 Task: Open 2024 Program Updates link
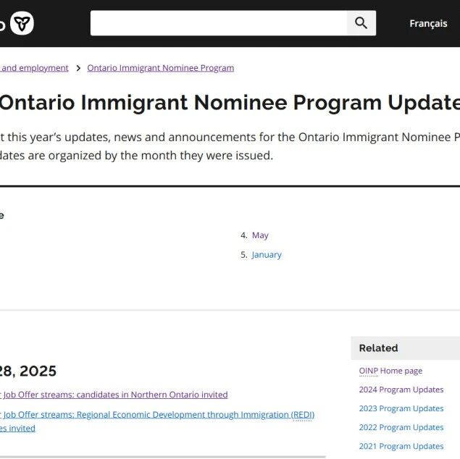point(401,389)
